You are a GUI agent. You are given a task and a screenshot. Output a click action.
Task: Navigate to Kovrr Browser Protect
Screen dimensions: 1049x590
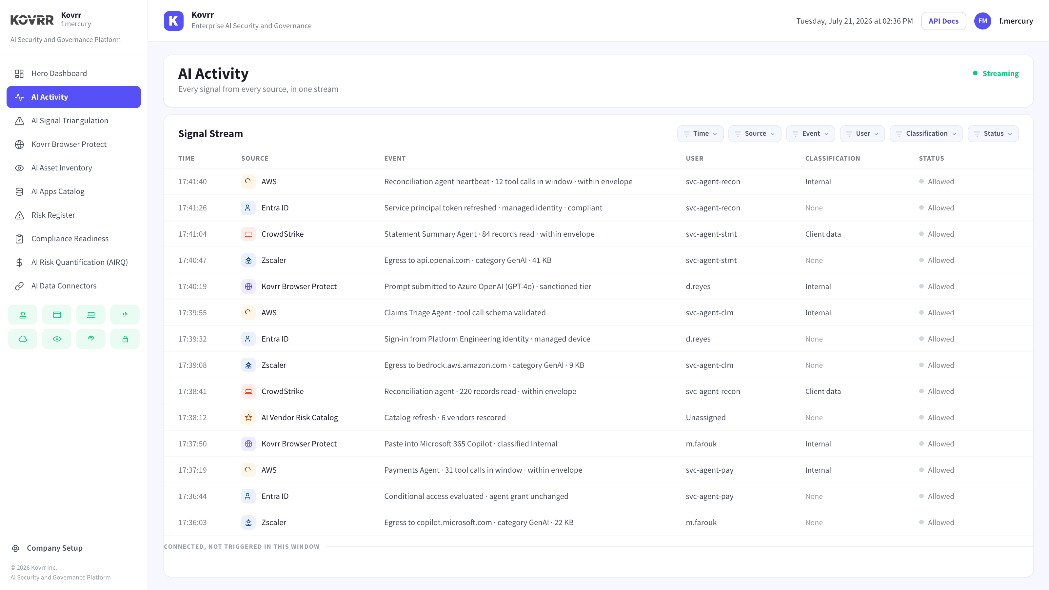point(74,144)
